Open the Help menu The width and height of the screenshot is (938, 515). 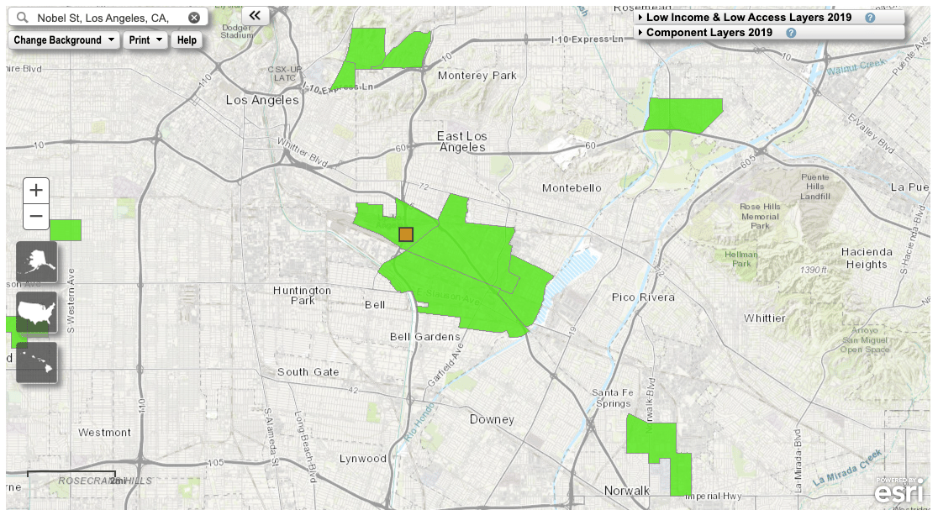187,40
